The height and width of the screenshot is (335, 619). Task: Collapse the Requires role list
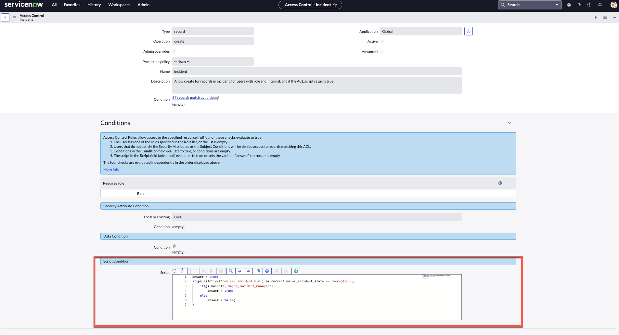(x=509, y=183)
